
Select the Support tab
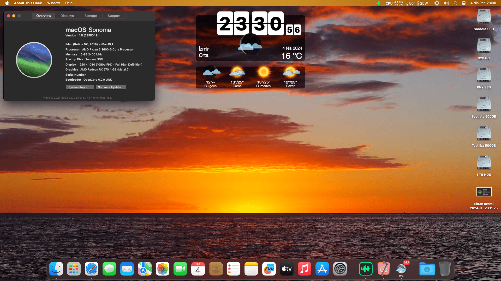pos(114,16)
